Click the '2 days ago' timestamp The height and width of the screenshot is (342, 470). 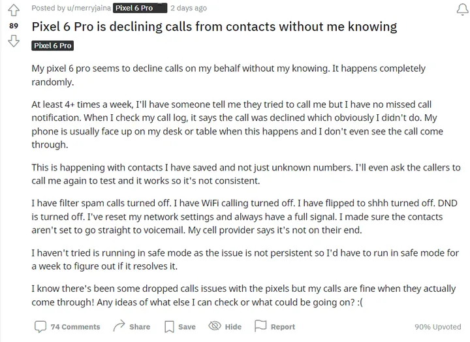[x=188, y=8]
